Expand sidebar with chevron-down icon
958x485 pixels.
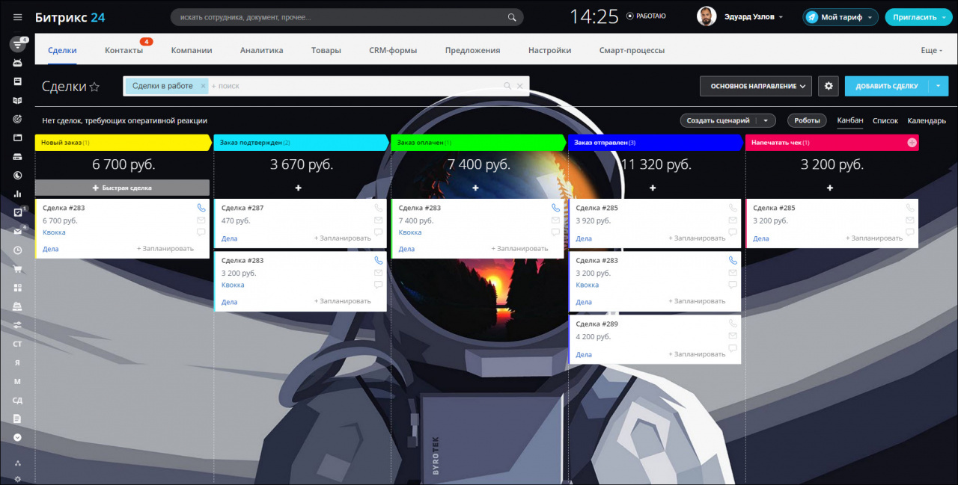[17, 437]
